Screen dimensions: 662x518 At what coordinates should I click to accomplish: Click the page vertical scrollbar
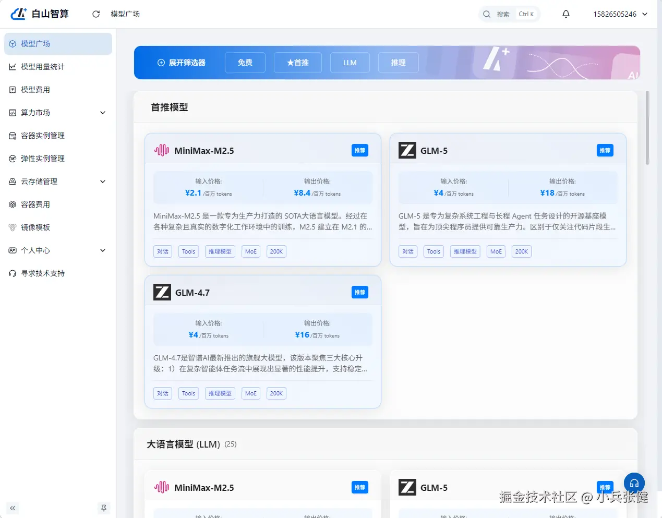(647, 128)
